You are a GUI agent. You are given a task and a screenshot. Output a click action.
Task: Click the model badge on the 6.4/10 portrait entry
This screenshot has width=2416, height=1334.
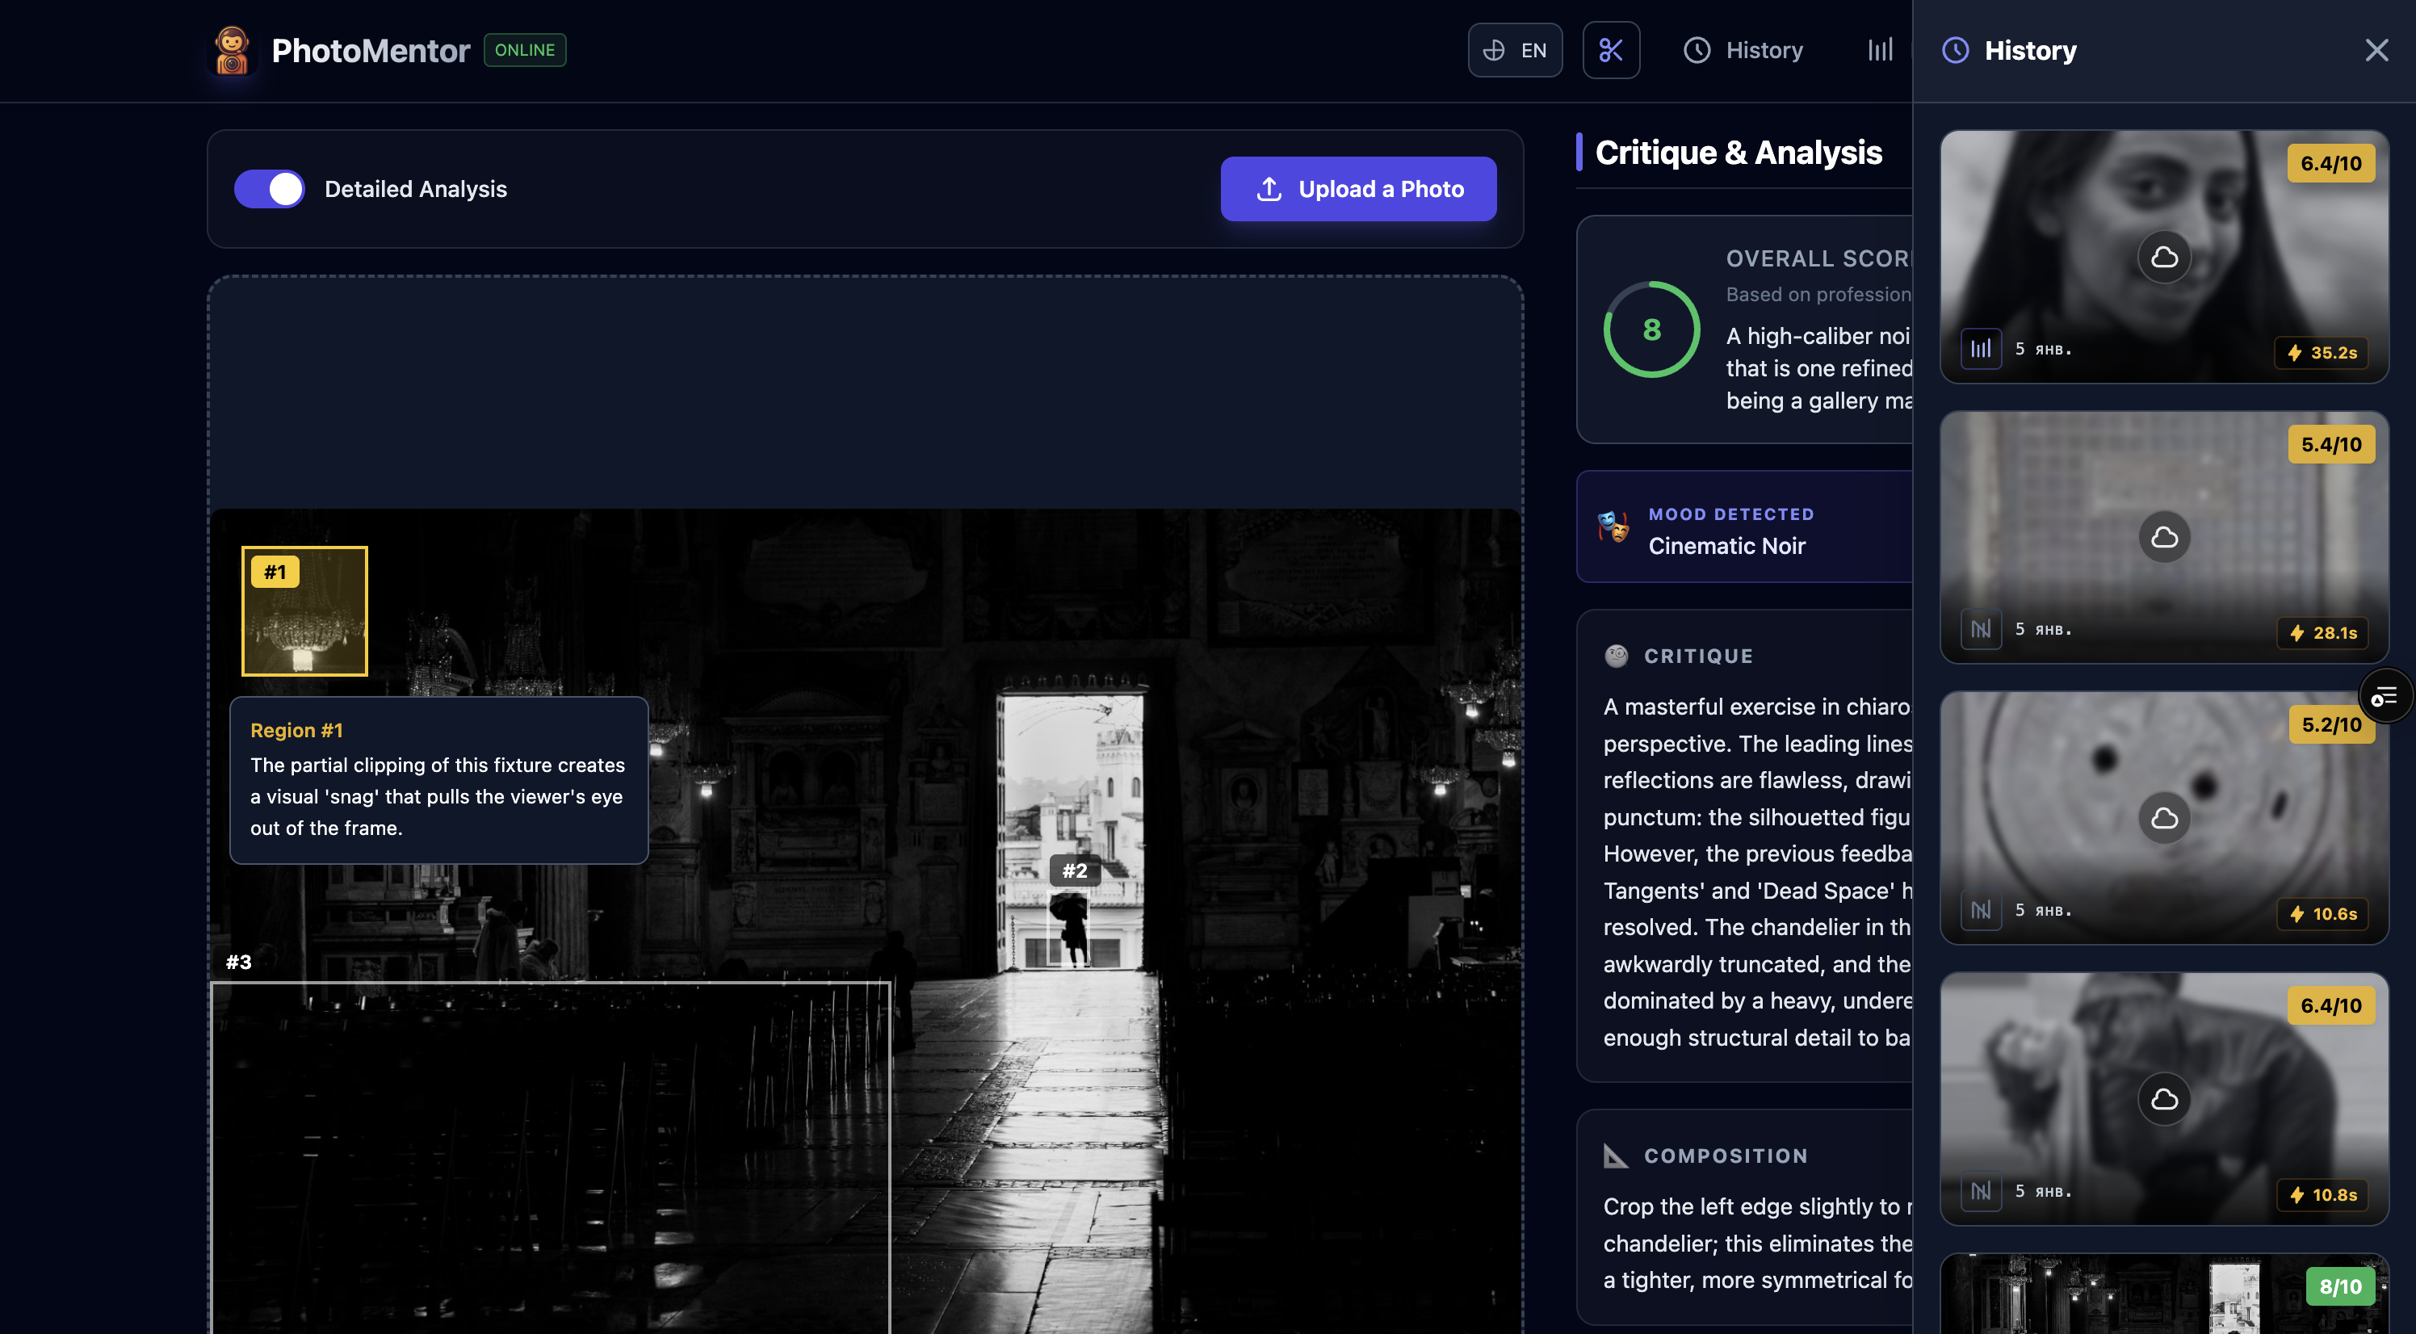pos(1981,348)
